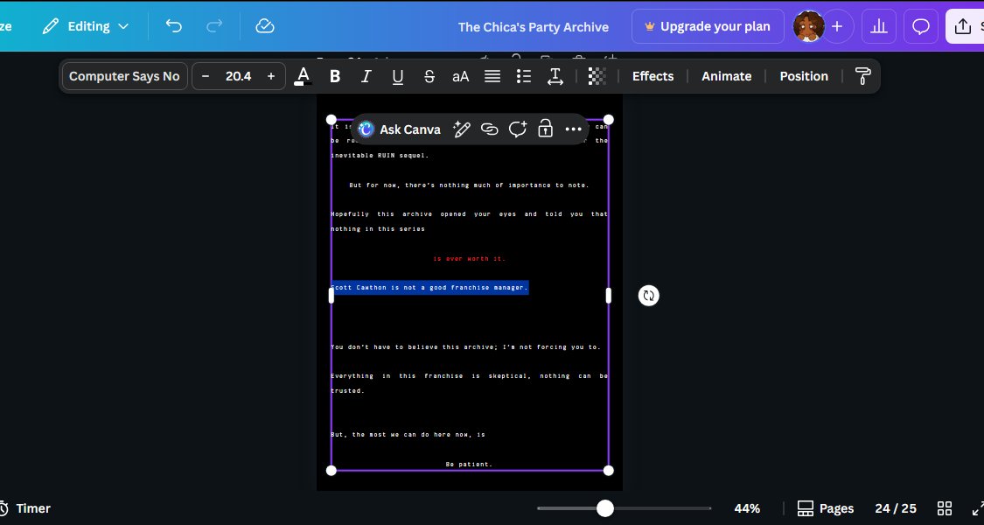984x525 pixels.
Task: Open the Position panel
Action: pyautogui.click(x=804, y=76)
